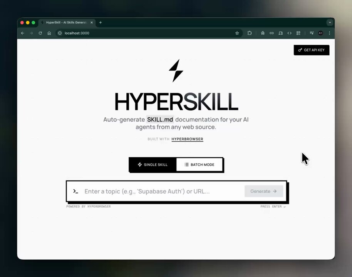352x277 pixels.
Task: Click the grid squares extension icon
Action: click(x=298, y=33)
